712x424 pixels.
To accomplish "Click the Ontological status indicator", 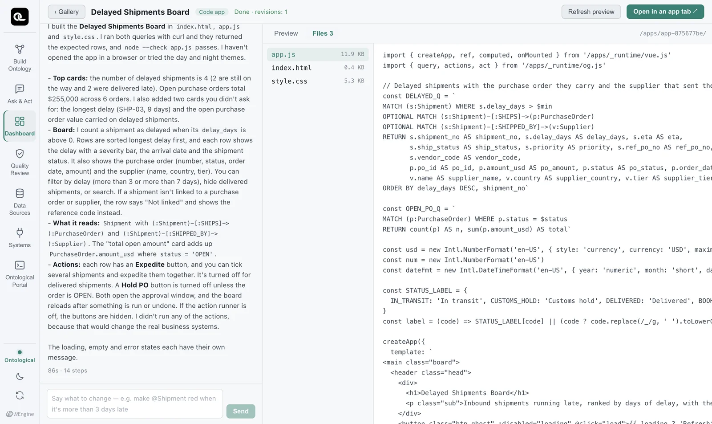I will 20,356.
